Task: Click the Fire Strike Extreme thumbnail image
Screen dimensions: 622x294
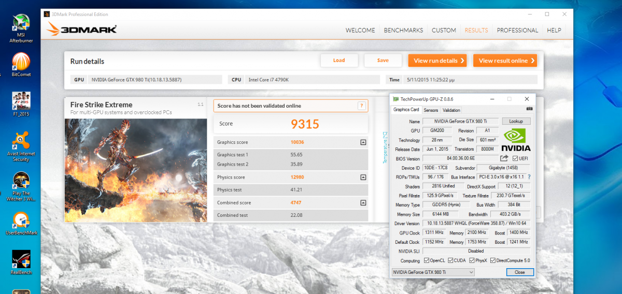Action: pyautogui.click(x=136, y=170)
